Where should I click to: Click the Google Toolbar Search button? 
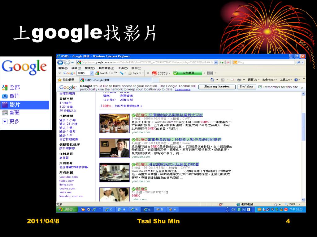tap(102, 73)
